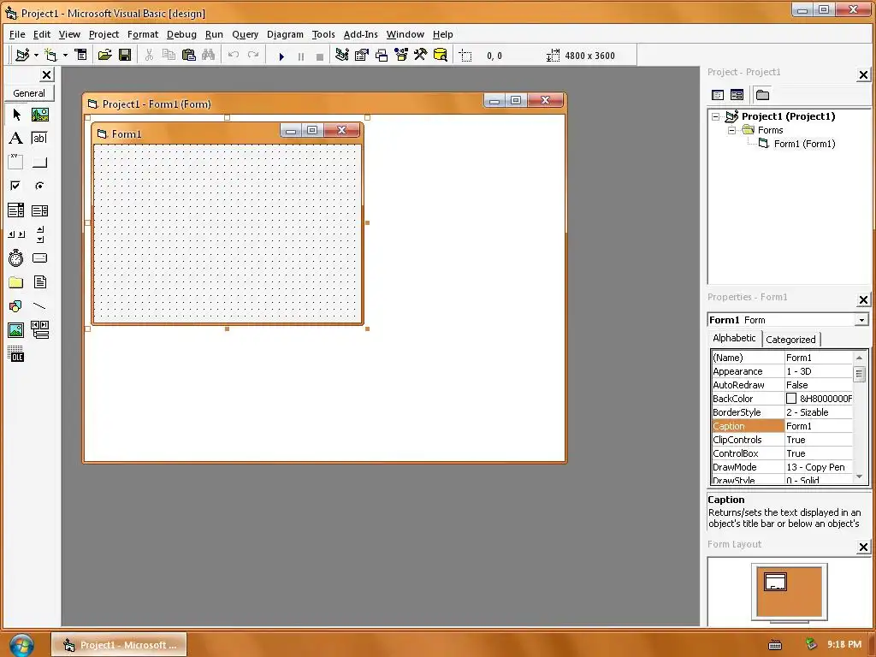The width and height of the screenshot is (876, 657).
Task: Click View Code icon in Project panel
Action: (x=718, y=95)
